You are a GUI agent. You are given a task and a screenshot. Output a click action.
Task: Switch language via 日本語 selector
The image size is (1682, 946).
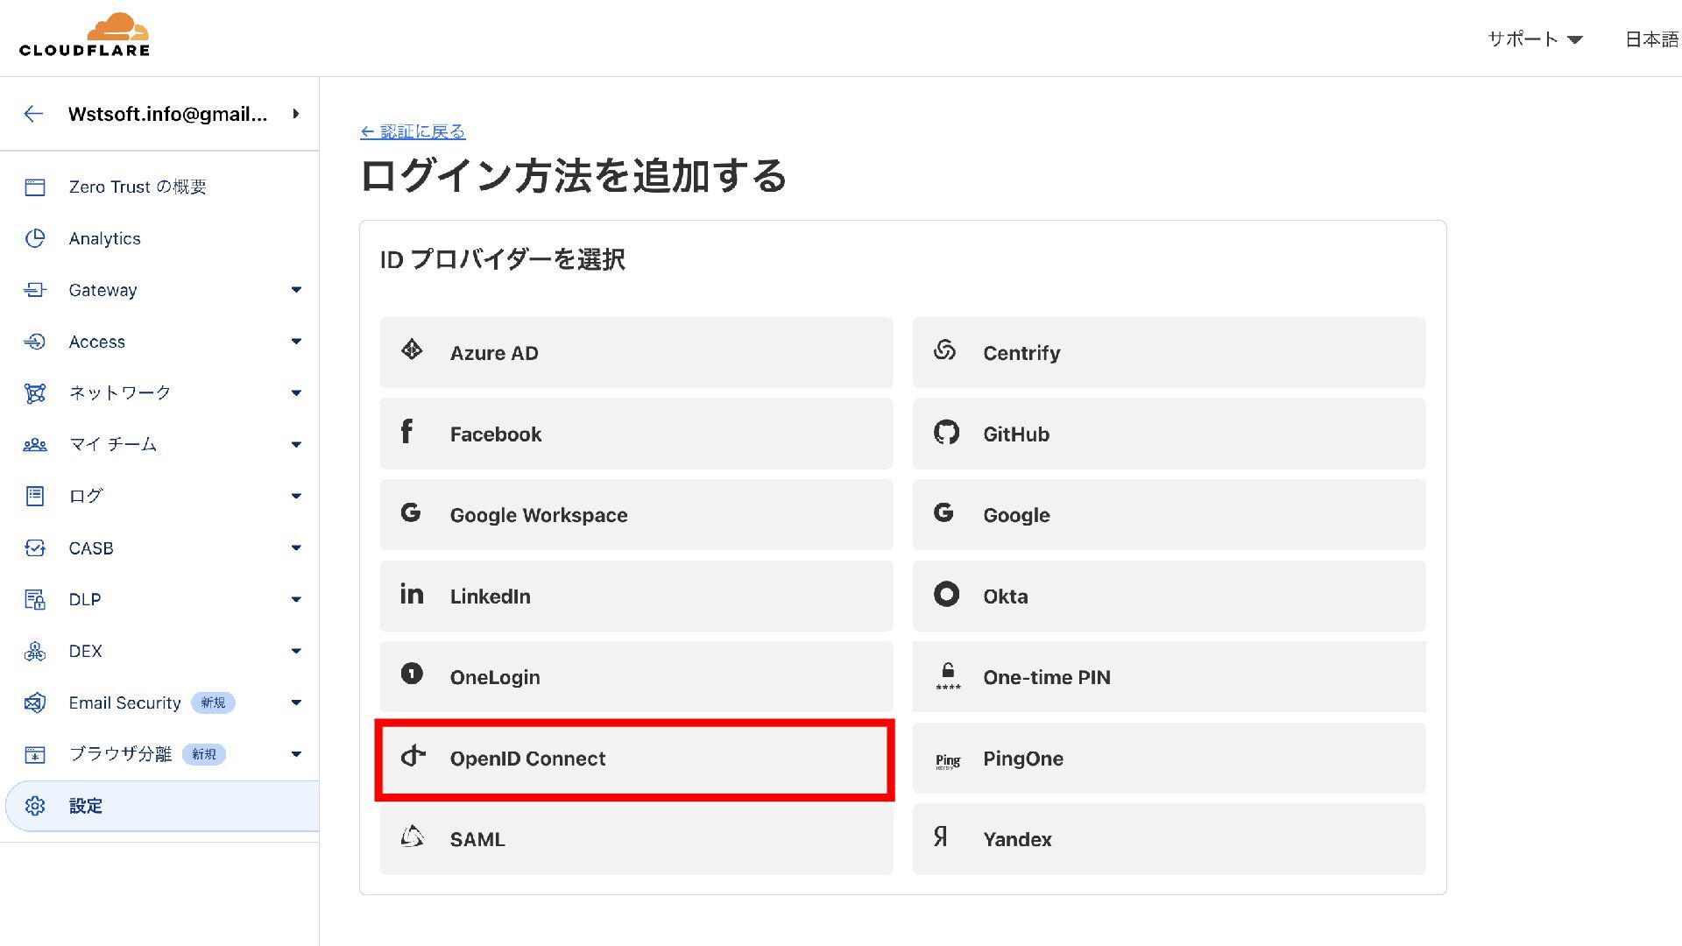coord(1651,39)
